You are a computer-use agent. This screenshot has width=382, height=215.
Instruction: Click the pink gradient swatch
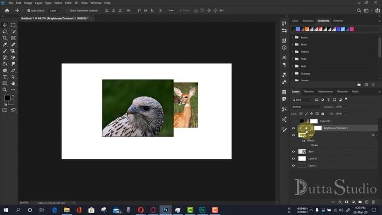(352, 29)
